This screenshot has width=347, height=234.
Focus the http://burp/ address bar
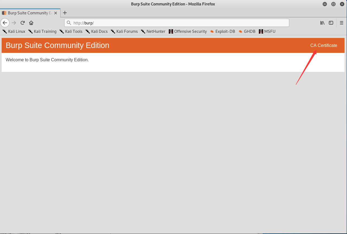point(177,23)
